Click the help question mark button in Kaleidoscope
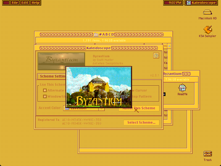Viewport: 221px width, 166px height. point(156,56)
